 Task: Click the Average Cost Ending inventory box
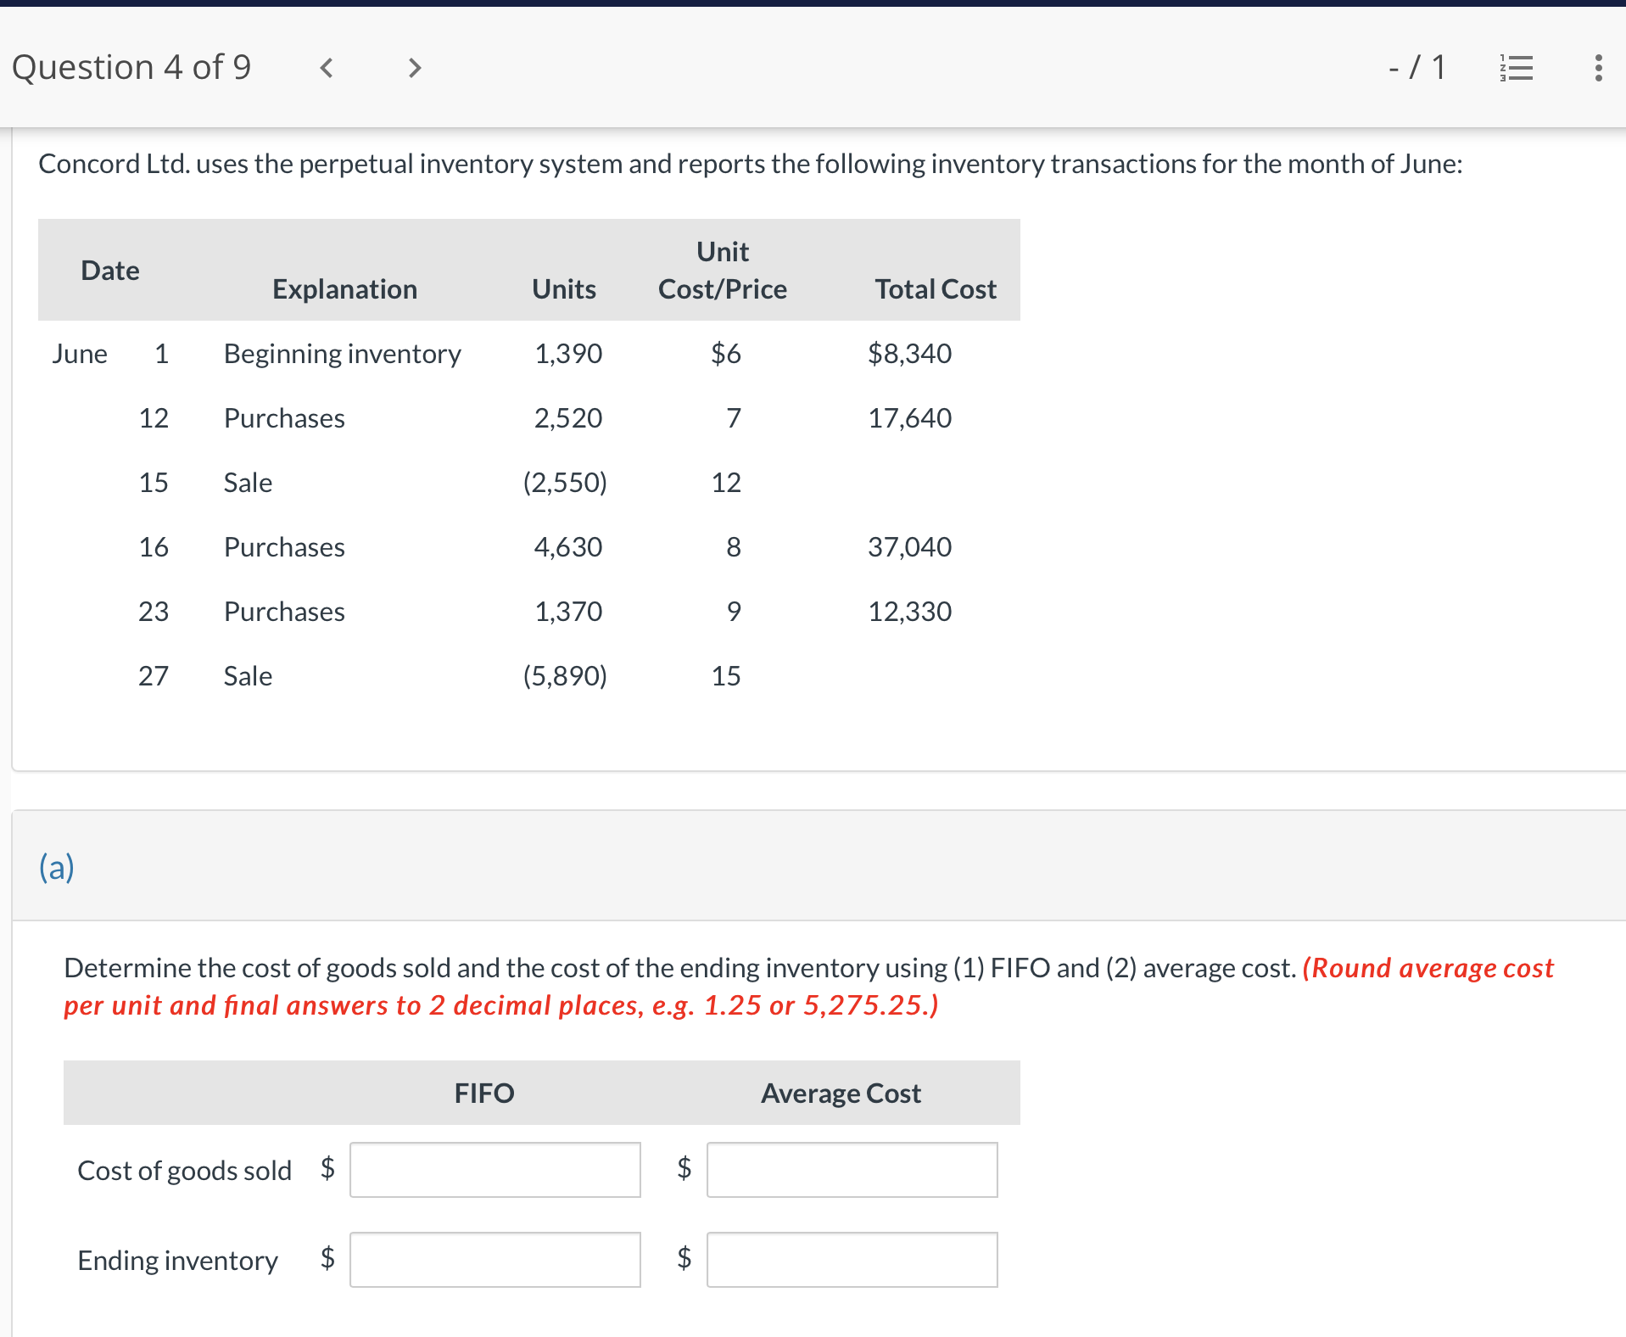click(852, 1261)
